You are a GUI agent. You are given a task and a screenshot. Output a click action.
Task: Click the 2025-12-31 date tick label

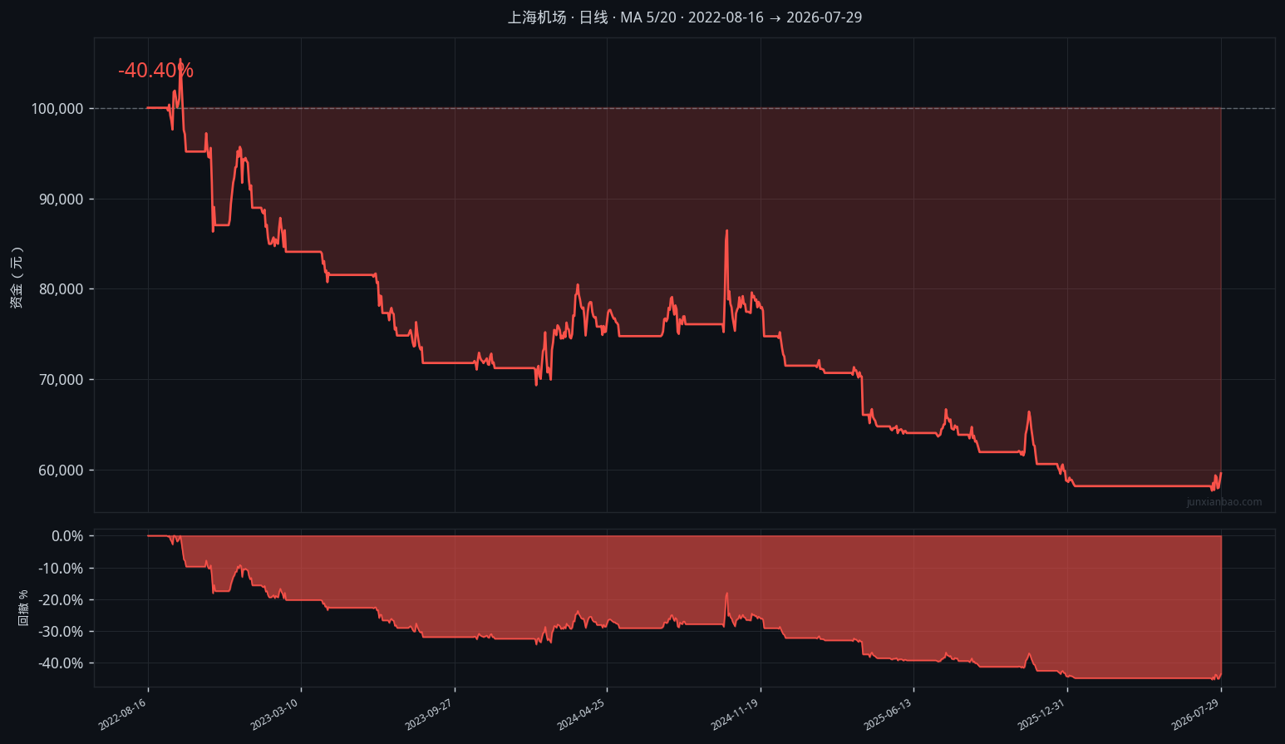[x=1041, y=715]
